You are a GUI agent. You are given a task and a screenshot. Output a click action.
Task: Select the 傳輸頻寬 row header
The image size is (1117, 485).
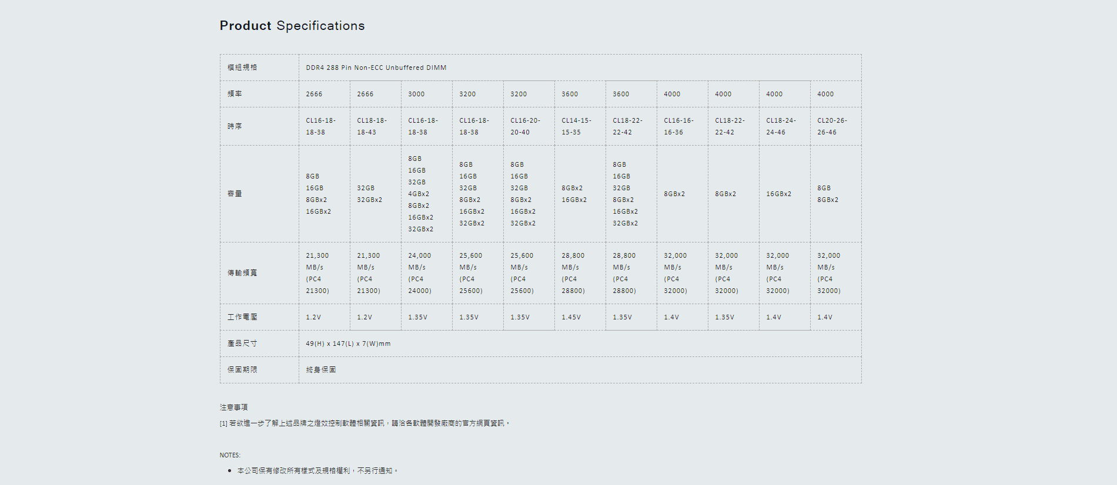coord(242,273)
